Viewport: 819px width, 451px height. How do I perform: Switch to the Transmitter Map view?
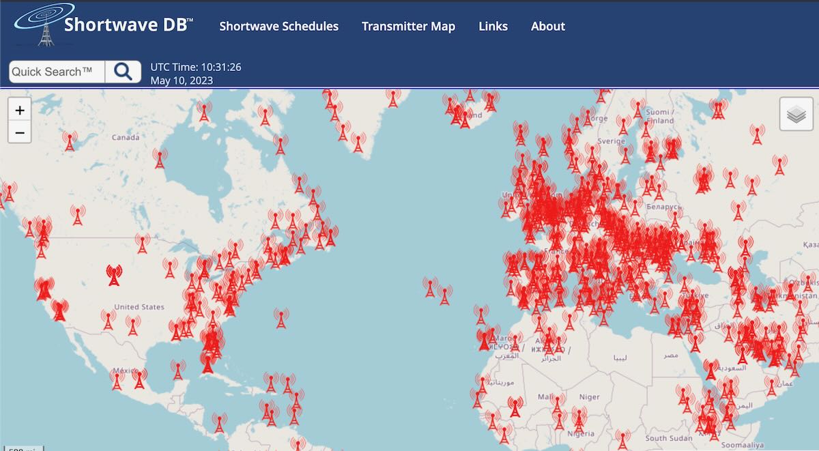point(408,26)
